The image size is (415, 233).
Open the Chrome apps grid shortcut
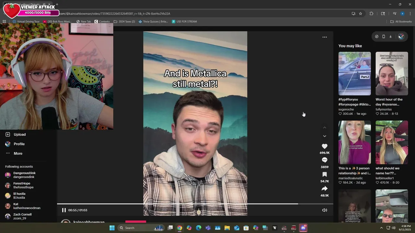(x=4, y=22)
